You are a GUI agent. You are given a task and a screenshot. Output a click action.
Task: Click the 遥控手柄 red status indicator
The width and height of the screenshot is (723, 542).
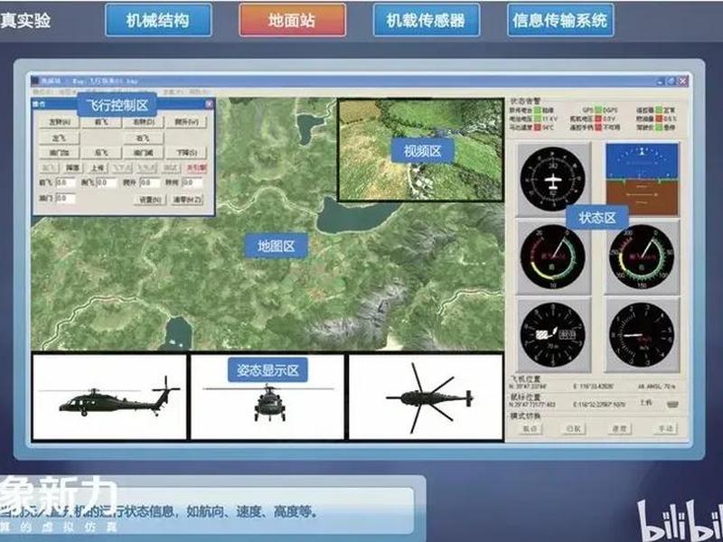[598, 126]
